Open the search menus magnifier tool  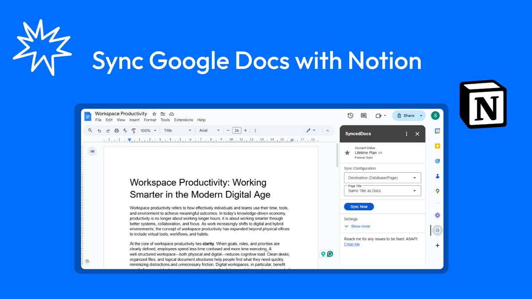pos(90,131)
